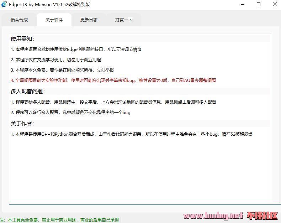Switch to the 语音合成 tab
Viewport: 281px width, 223px height.
[19, 20]
